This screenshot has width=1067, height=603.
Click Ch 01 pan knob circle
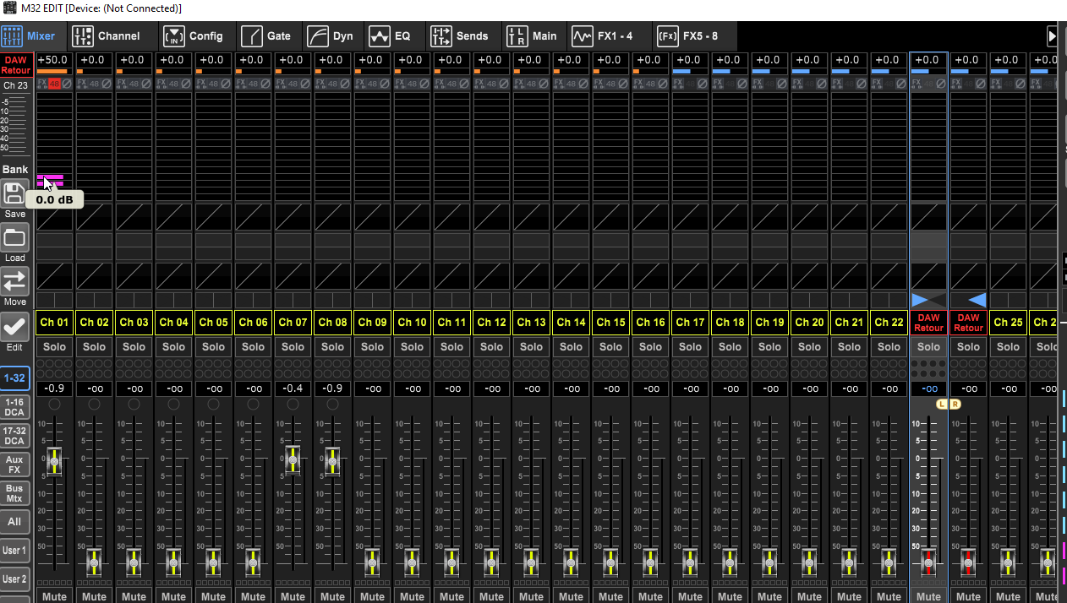click(x=54, y=405)
